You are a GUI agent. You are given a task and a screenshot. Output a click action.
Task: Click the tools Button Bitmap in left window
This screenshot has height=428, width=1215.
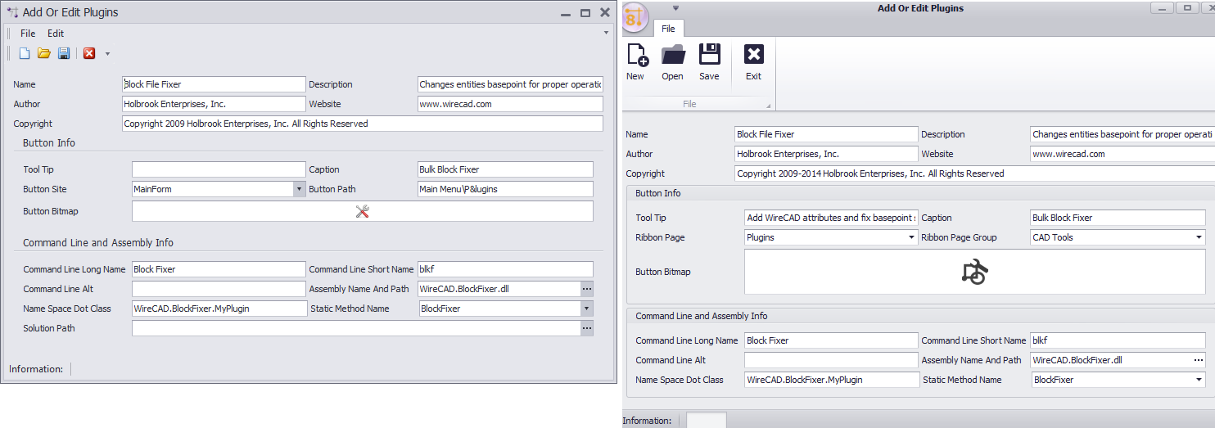point(363,211)
